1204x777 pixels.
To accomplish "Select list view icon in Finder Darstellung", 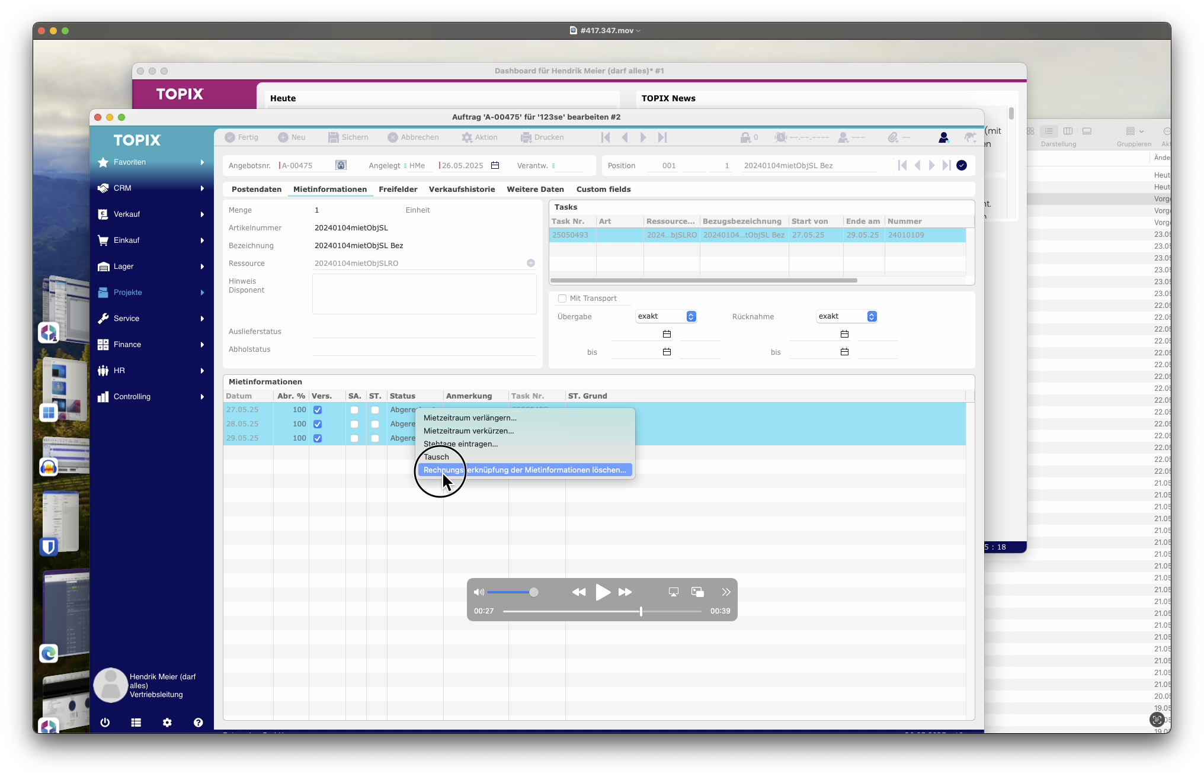I will click(x=1049, y=131).
